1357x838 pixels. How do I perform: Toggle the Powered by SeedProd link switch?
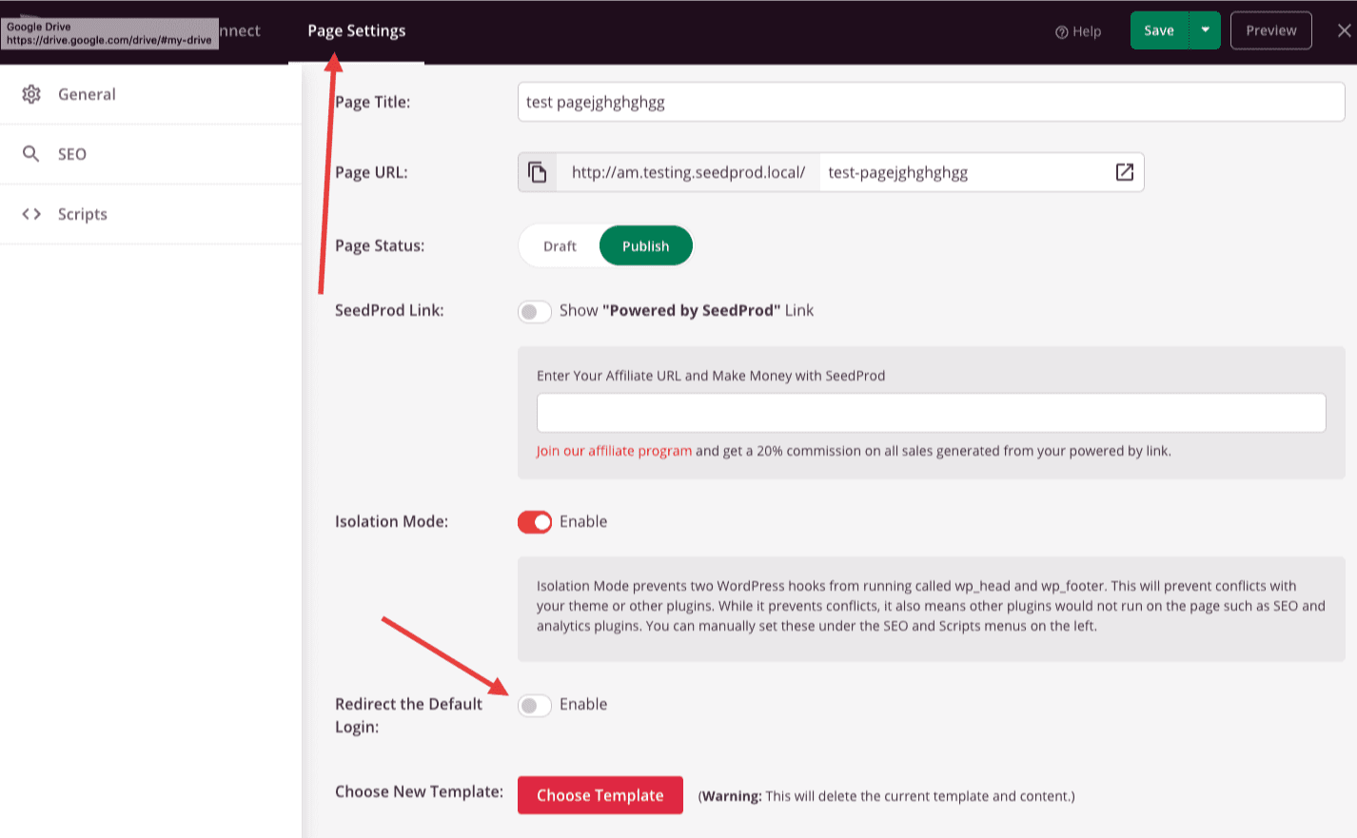pyautogui.click(x=534, y=311)
